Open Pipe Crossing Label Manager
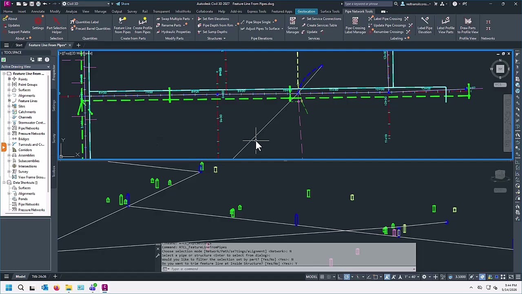522x294 pixels. point(355,25)
